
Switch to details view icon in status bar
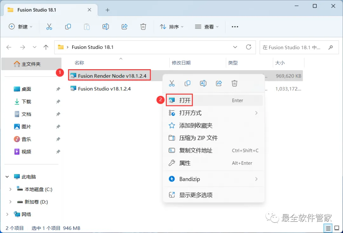coord(328,229)
